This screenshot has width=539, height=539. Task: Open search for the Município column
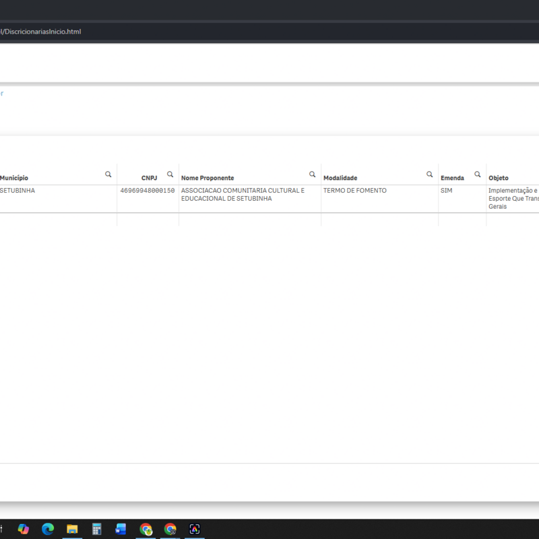pyautogui.click(x=108, y=175)
